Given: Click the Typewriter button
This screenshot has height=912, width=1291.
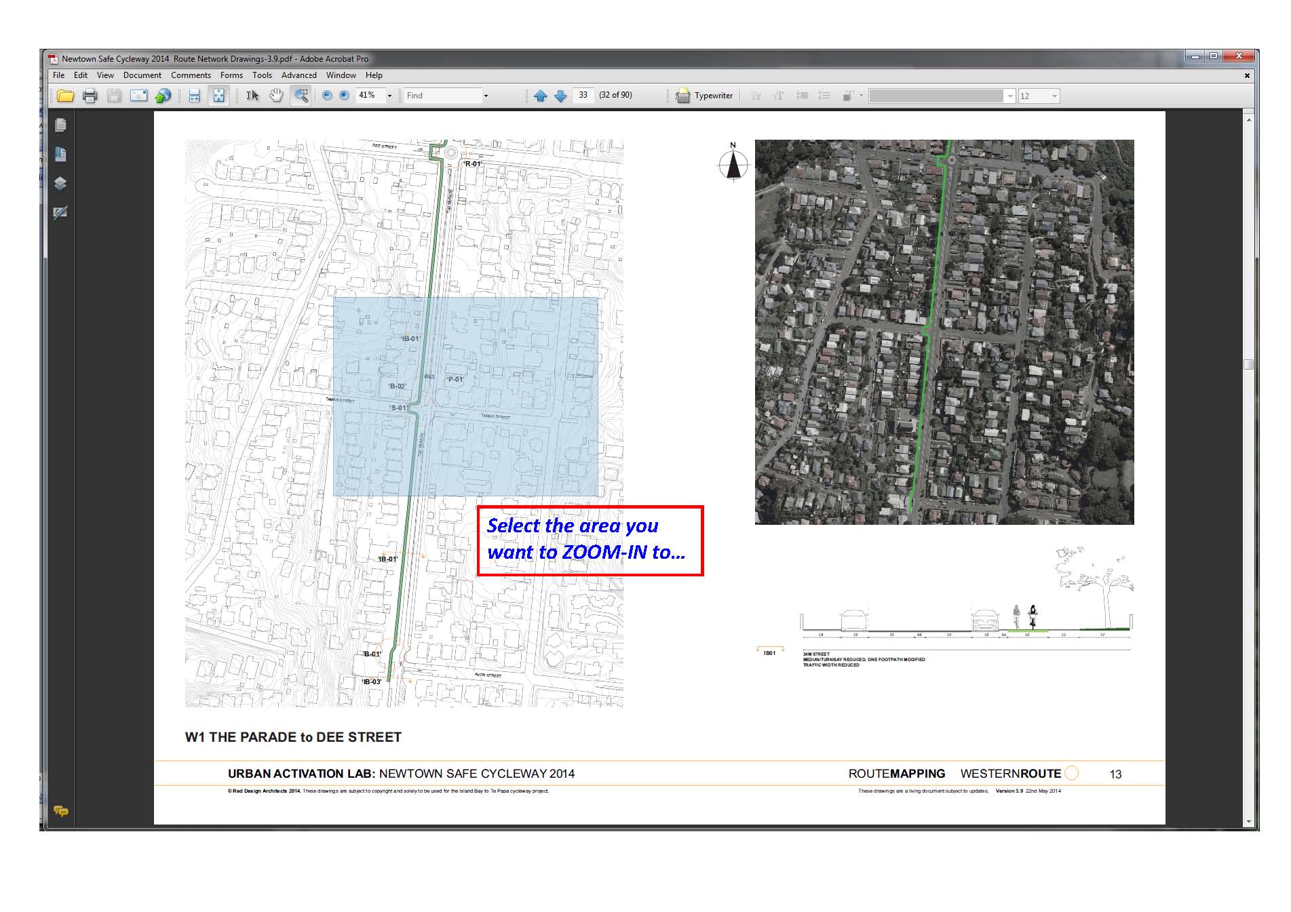Looking at the screenshot, I should (x=705, y=96).
